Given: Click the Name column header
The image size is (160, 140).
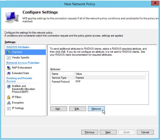Looking at the screenshot, I should coord(62,74).
